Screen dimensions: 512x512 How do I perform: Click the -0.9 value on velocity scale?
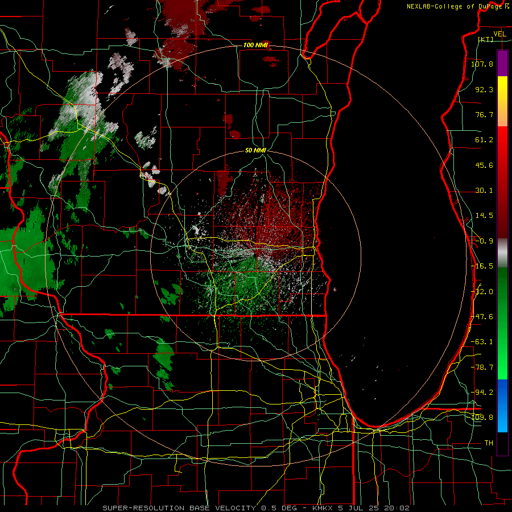(484, 241)
